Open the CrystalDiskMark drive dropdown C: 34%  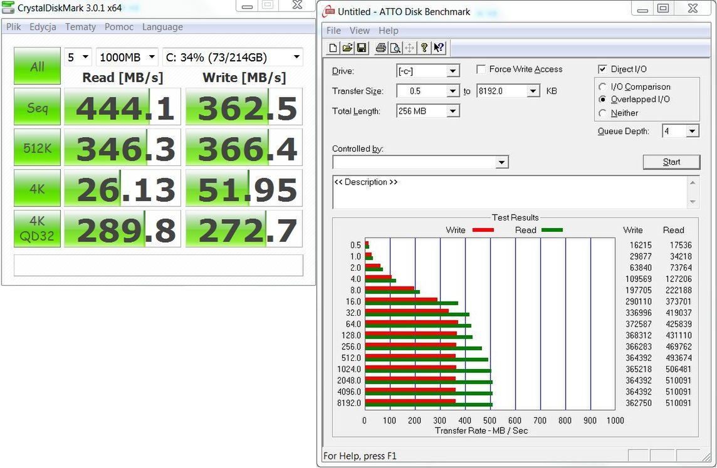297,57
